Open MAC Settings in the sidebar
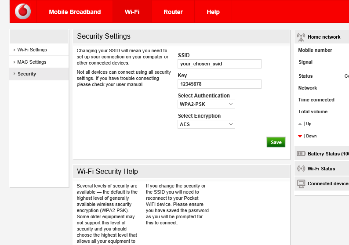 32,62
